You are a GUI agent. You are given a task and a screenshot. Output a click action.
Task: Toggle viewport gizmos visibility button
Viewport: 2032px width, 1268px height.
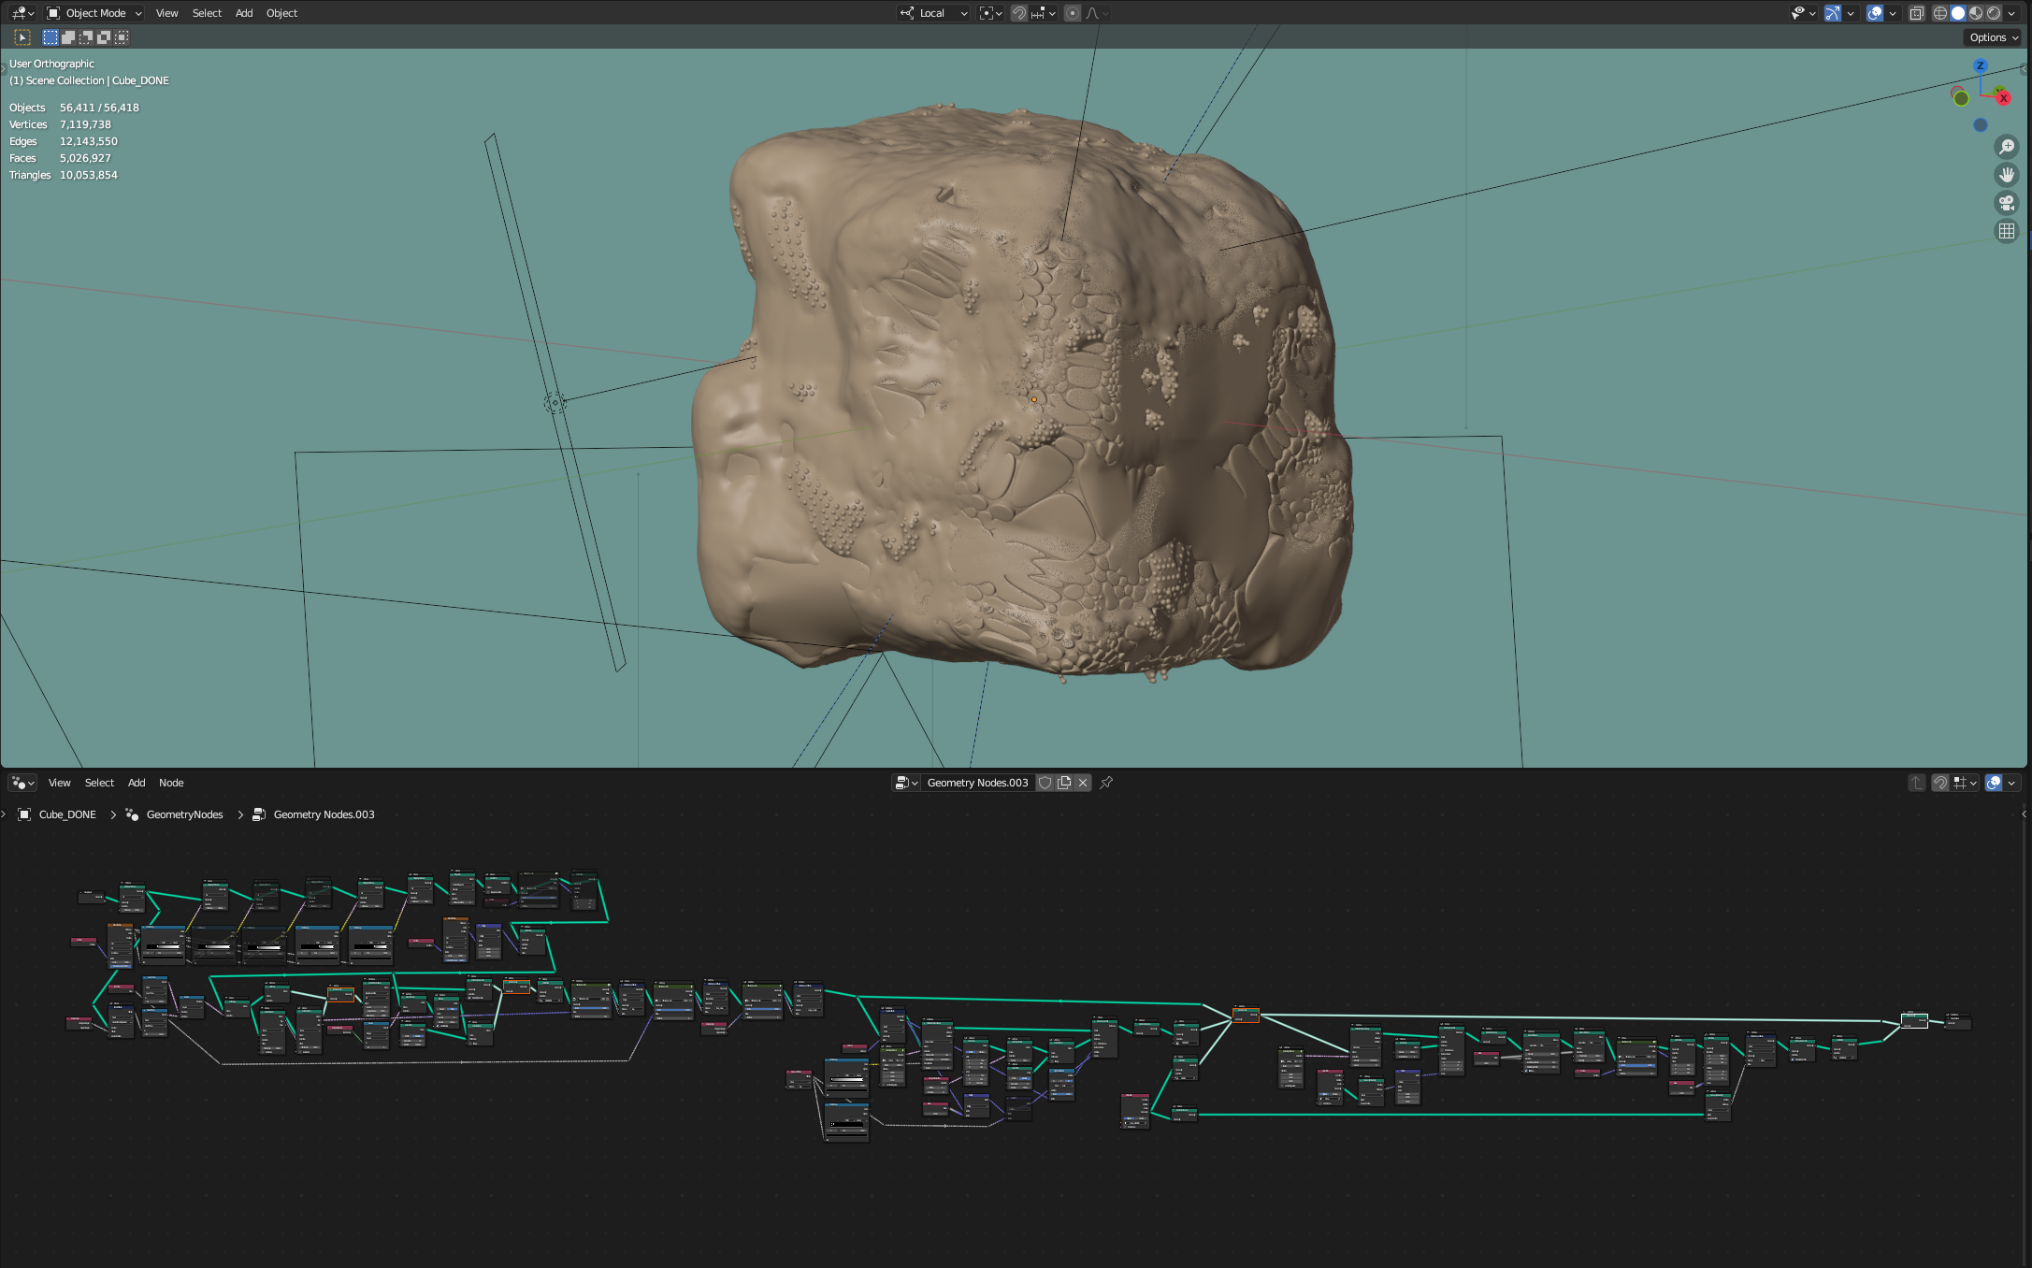[x=1833, y=13]
